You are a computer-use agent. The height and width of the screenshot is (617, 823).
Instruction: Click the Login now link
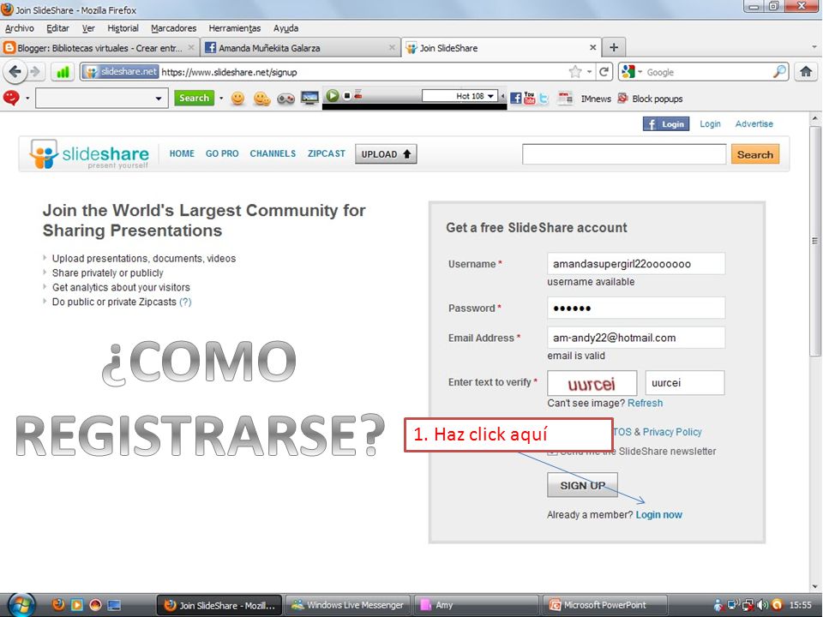point(658,515)
